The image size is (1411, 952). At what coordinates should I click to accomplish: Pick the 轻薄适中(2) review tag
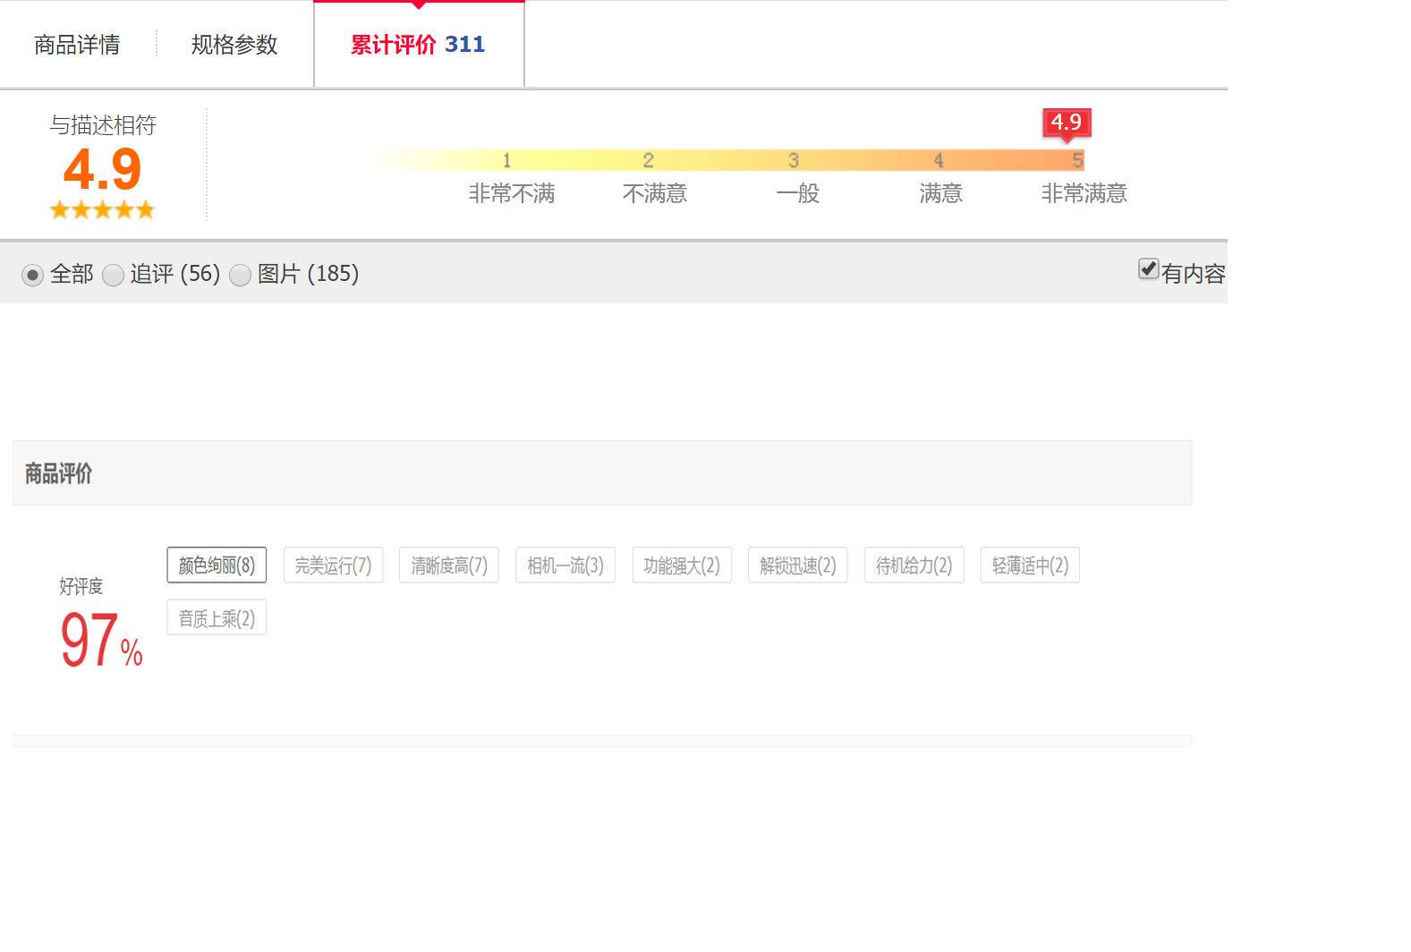tap(1030, 565)
